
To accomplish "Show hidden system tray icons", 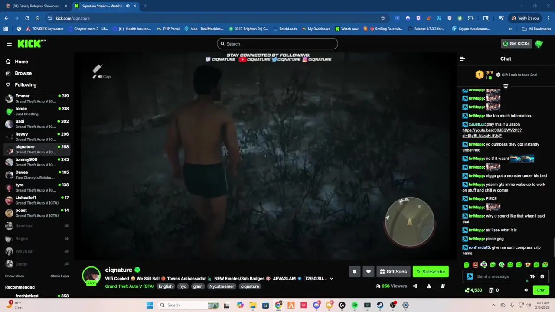I will pyautogui.click(x=493, y=305).
